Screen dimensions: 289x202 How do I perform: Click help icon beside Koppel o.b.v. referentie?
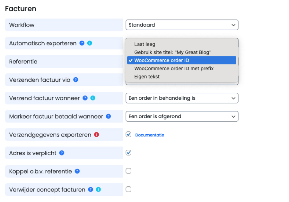pyautogui.click(x=77, y=171)
